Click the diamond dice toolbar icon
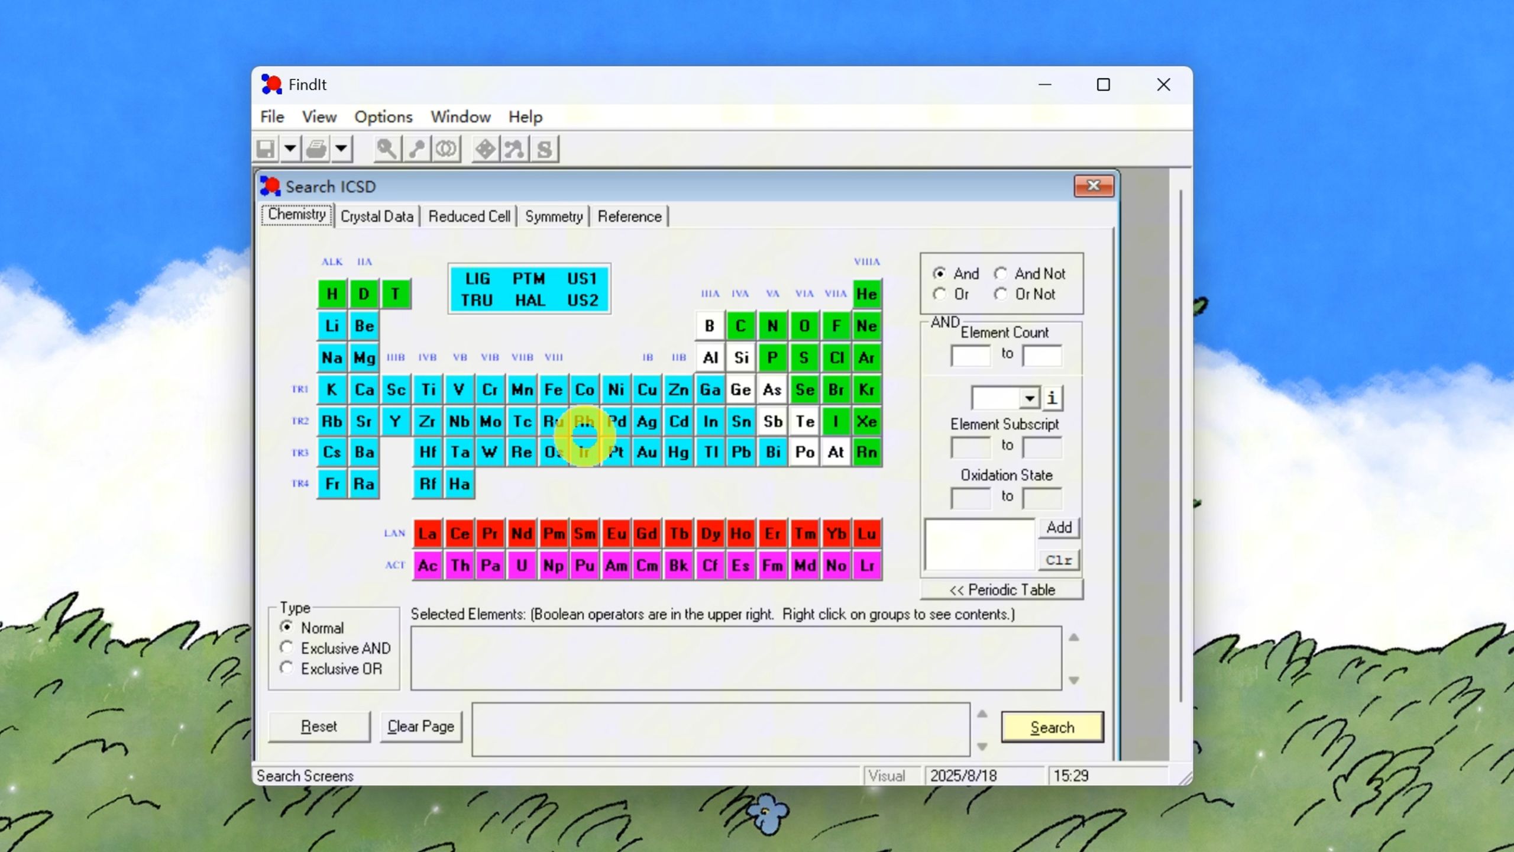Image resolution: width=1514 pixels, height=852 pixels. pyautogui.click(x=485, y=149)
